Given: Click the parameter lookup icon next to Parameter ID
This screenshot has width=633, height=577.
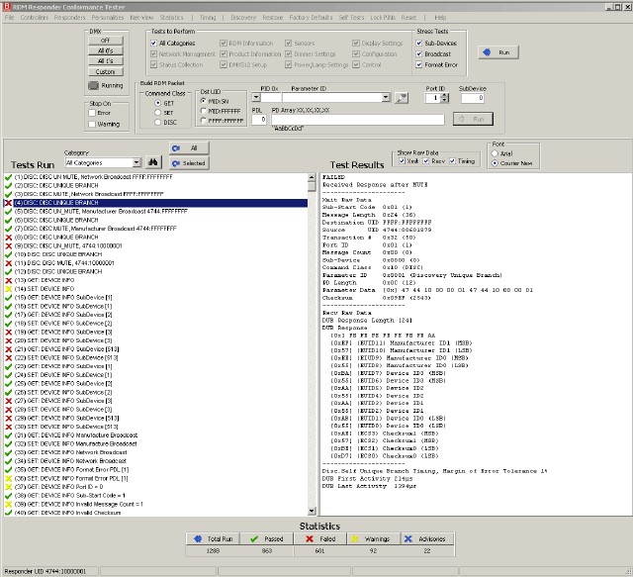Looking at the screenshot, I should (x=402, y=98).
